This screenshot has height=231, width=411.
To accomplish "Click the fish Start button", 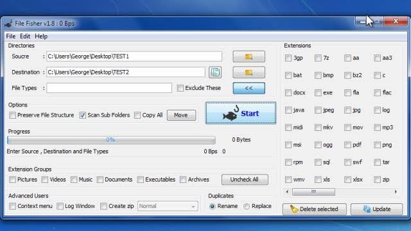I will click(241, 113).
